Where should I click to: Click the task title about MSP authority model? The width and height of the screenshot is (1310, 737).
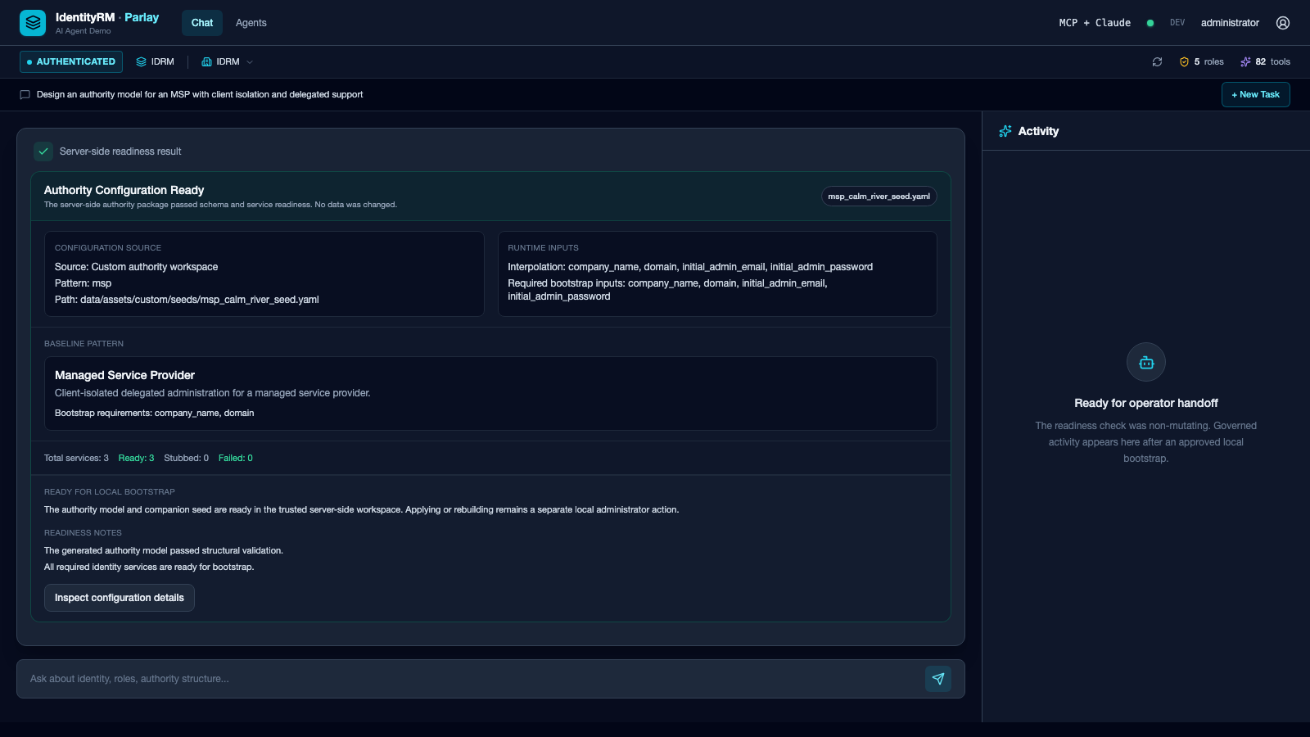200,95
